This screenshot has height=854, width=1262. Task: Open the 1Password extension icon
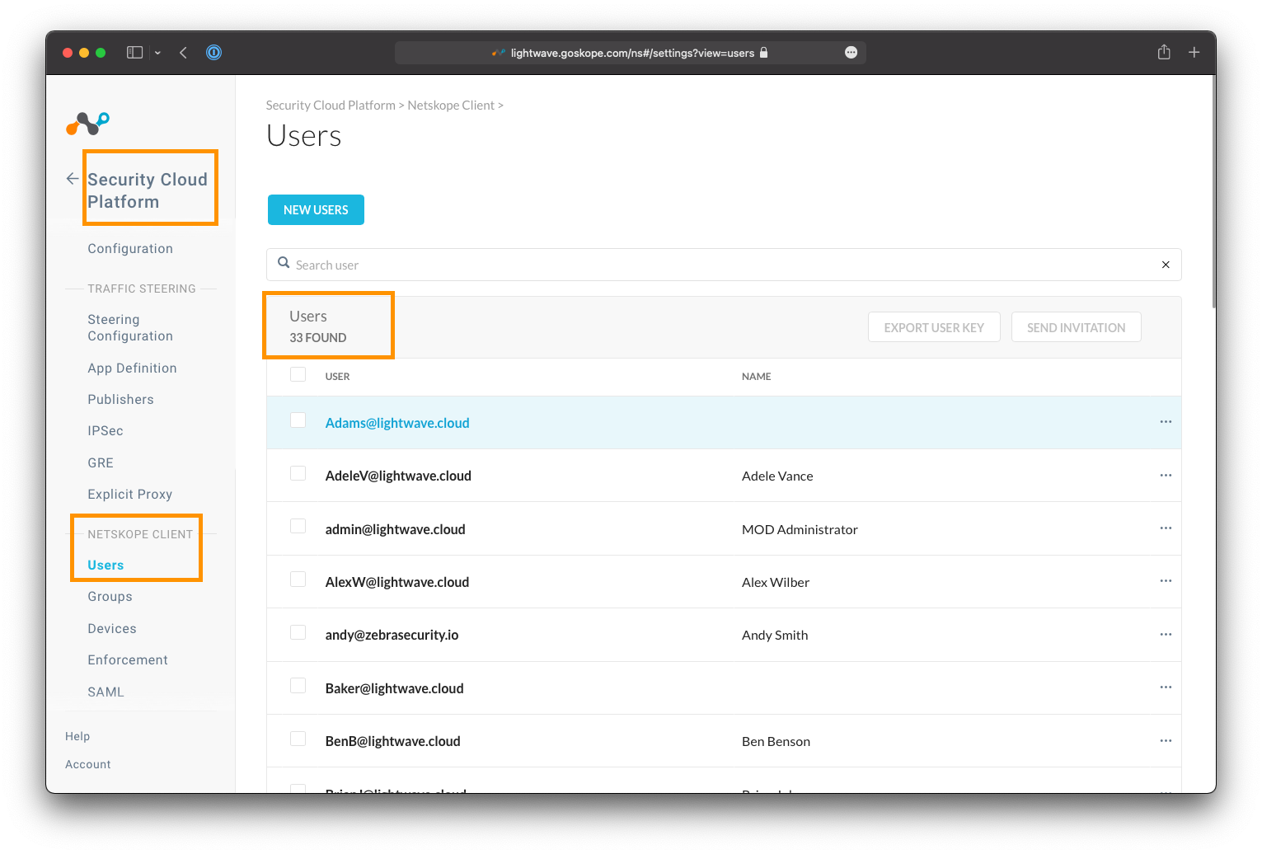click(213, 53)
